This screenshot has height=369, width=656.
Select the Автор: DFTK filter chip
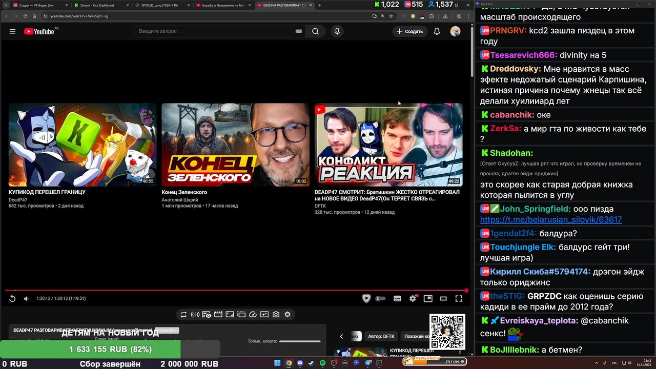click(381, 336)
